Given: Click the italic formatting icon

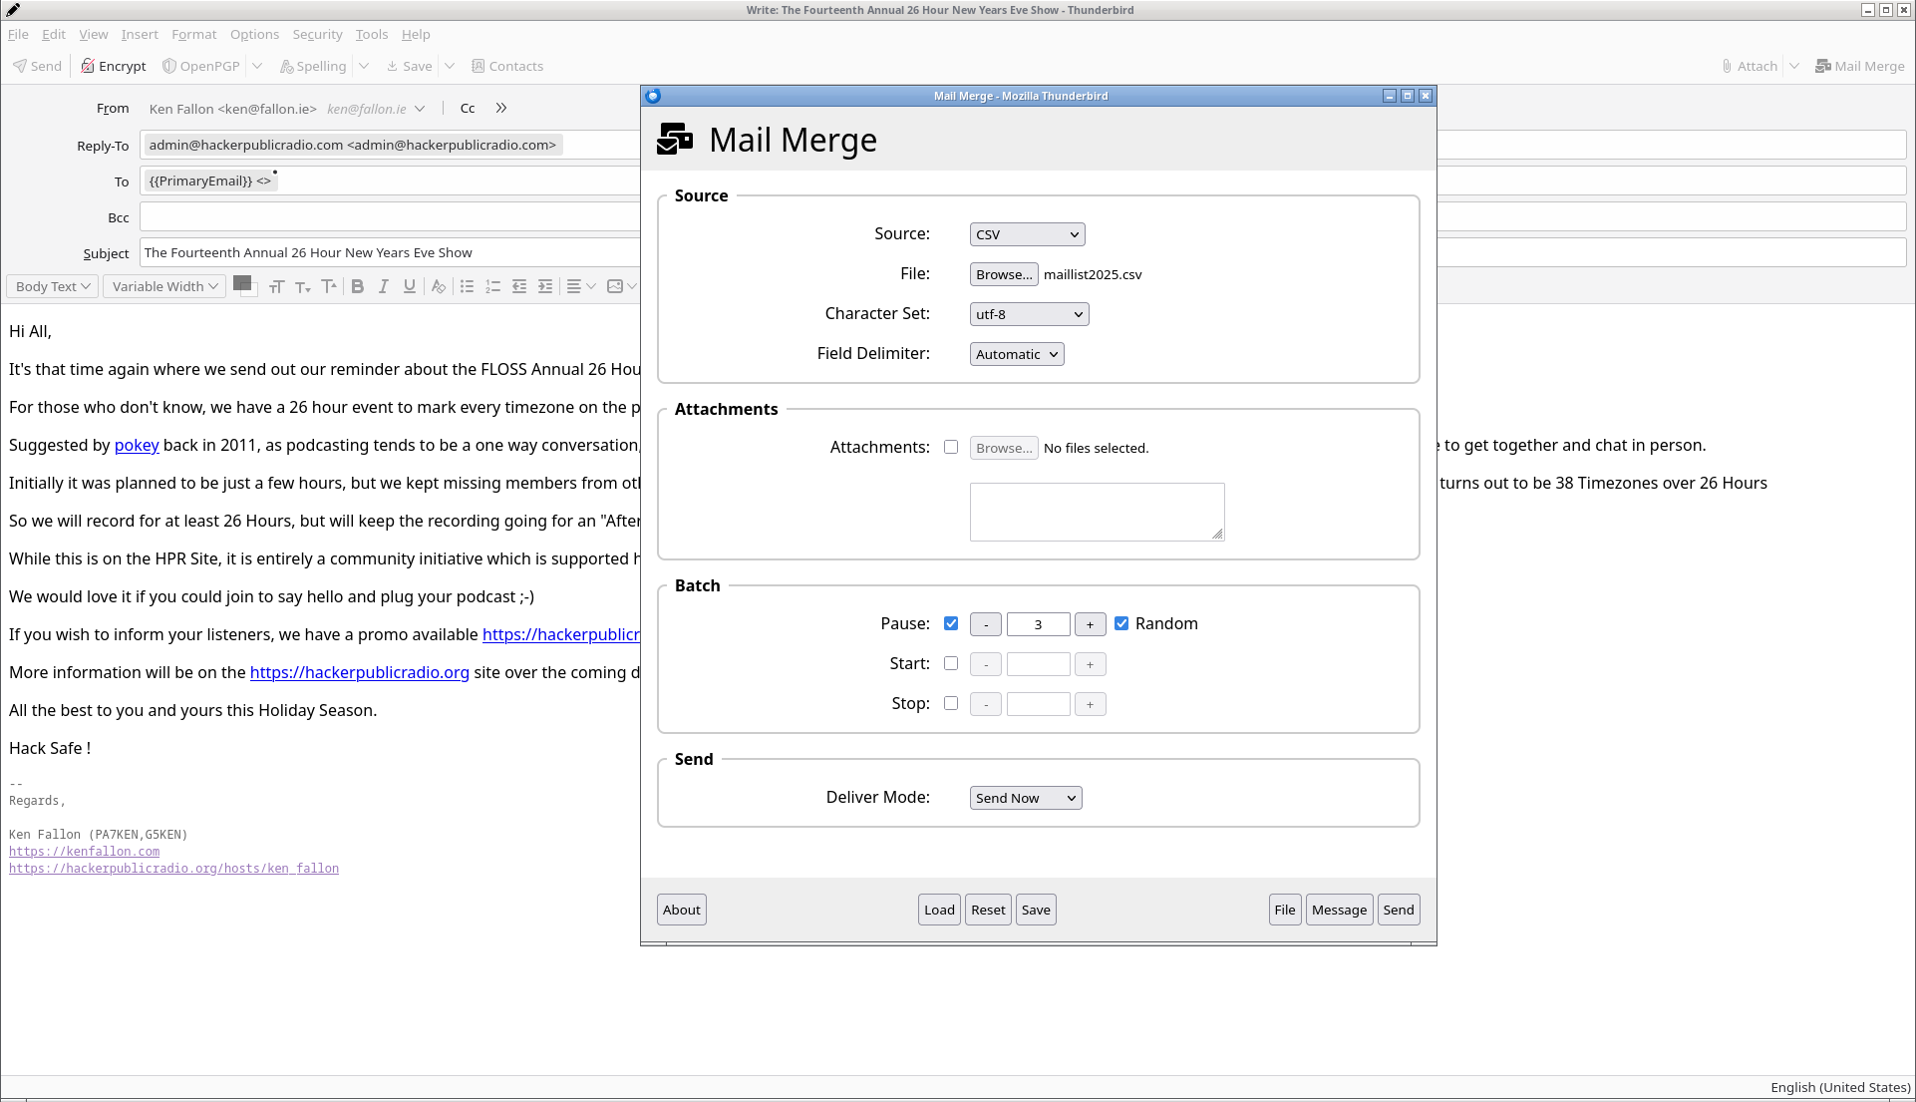Looking at the screenshot, I should pos(384,286).
